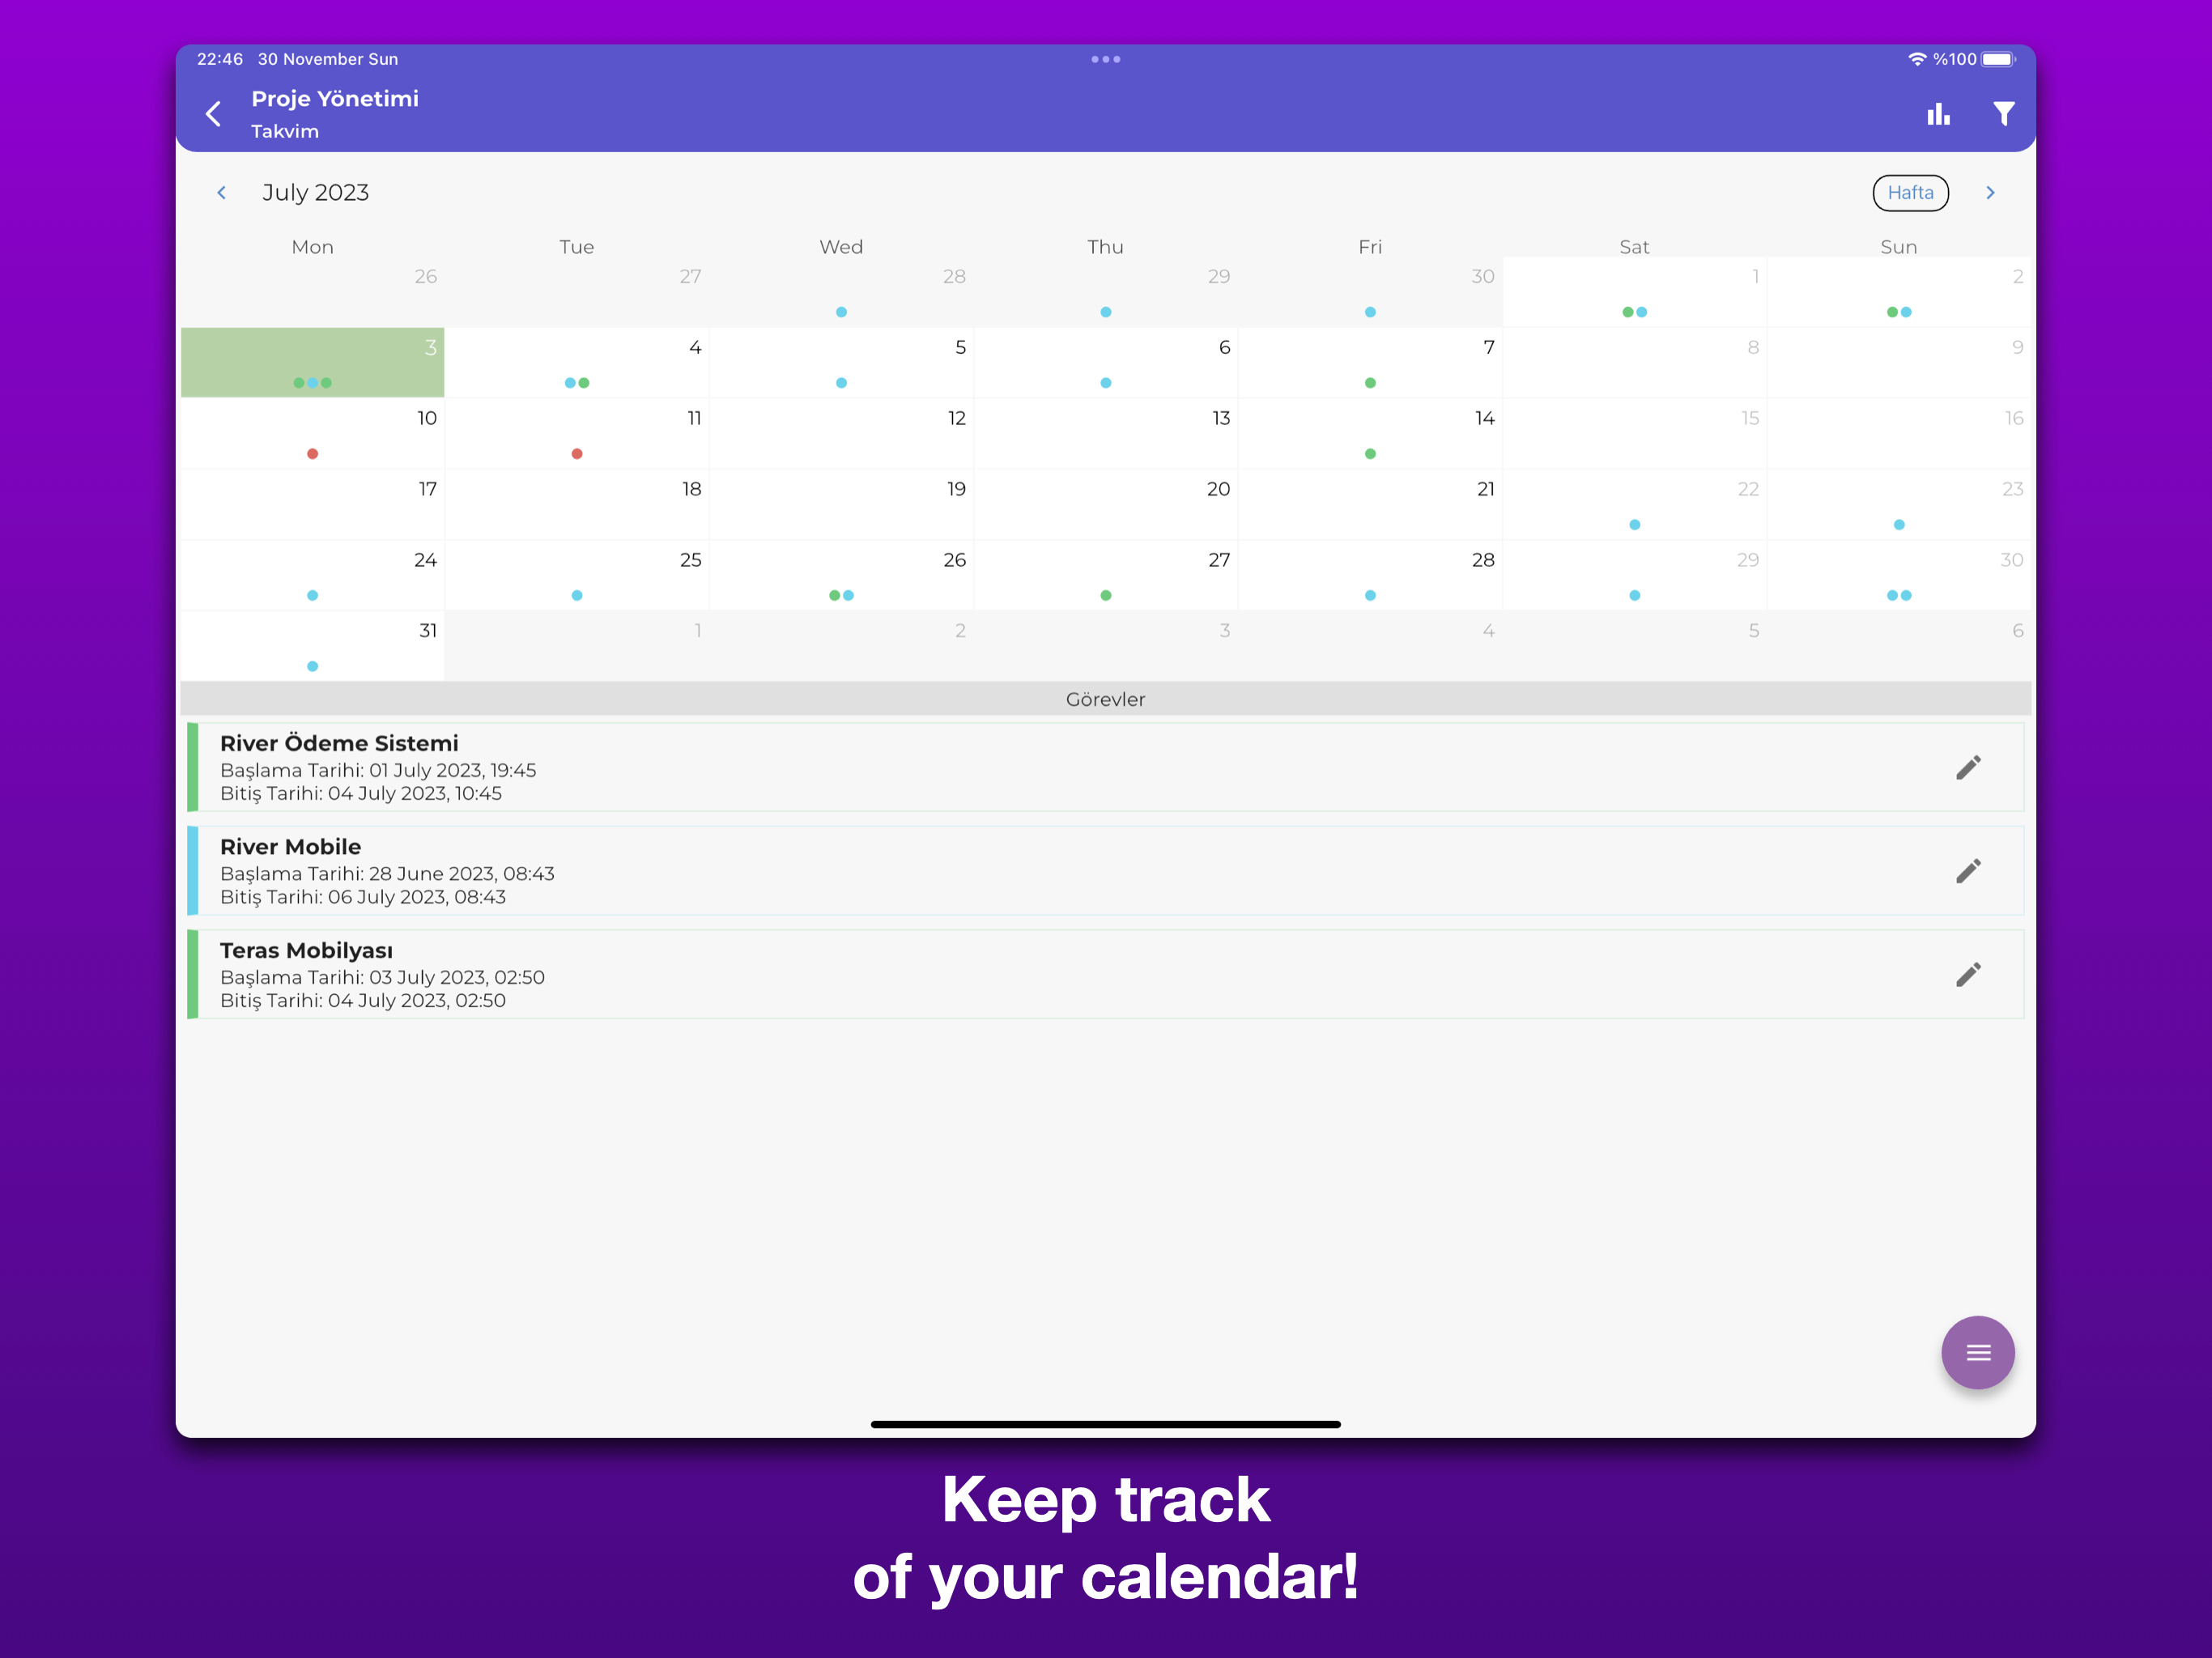Tap the Wi-Fi status icon
The height and width of the screenshot is (1658, 2212).
point(1917,59)
